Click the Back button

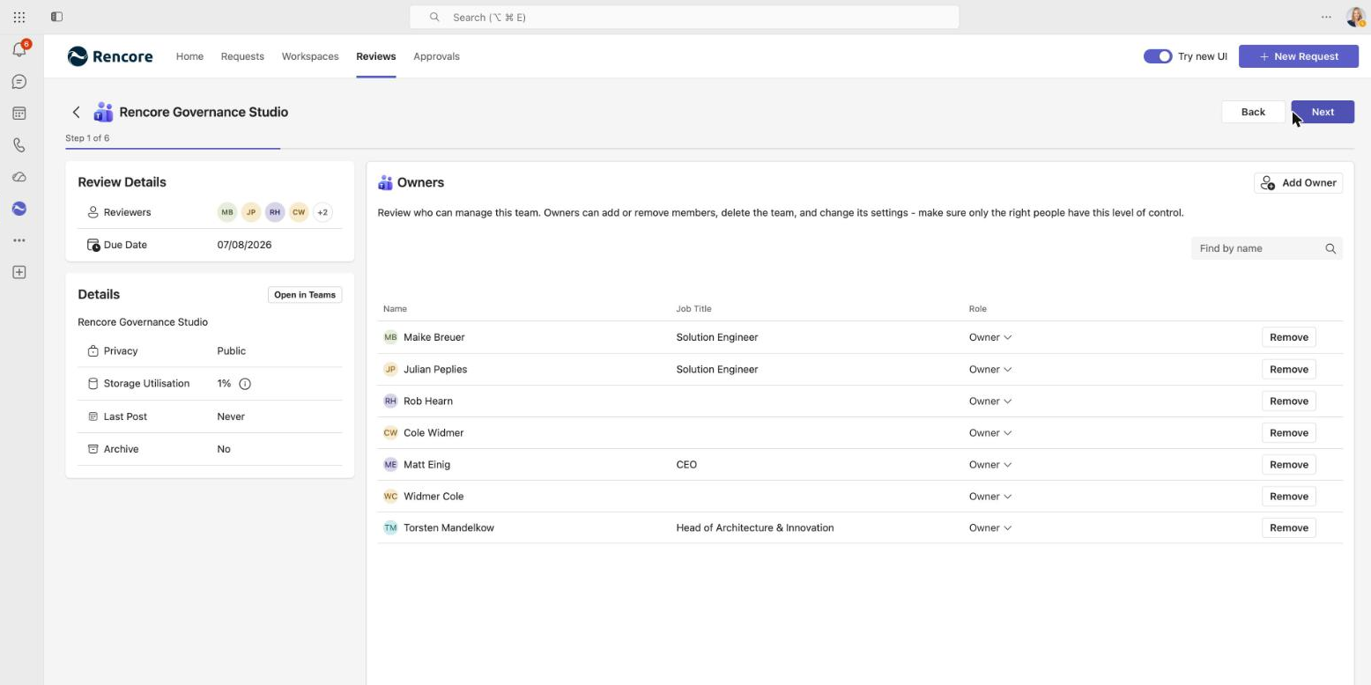[x=1253, y=112]
